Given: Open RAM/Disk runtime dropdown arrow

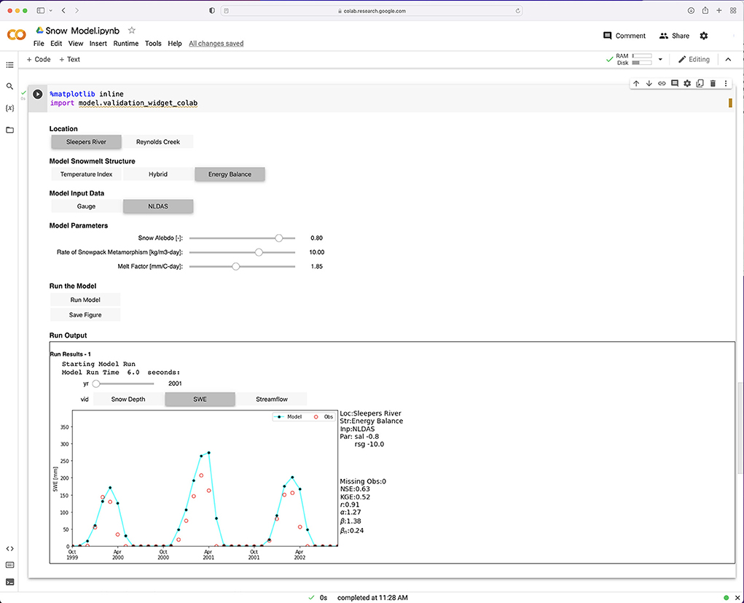Looking at the screenshot, I should pyautogui.click(x=660, y=59).
